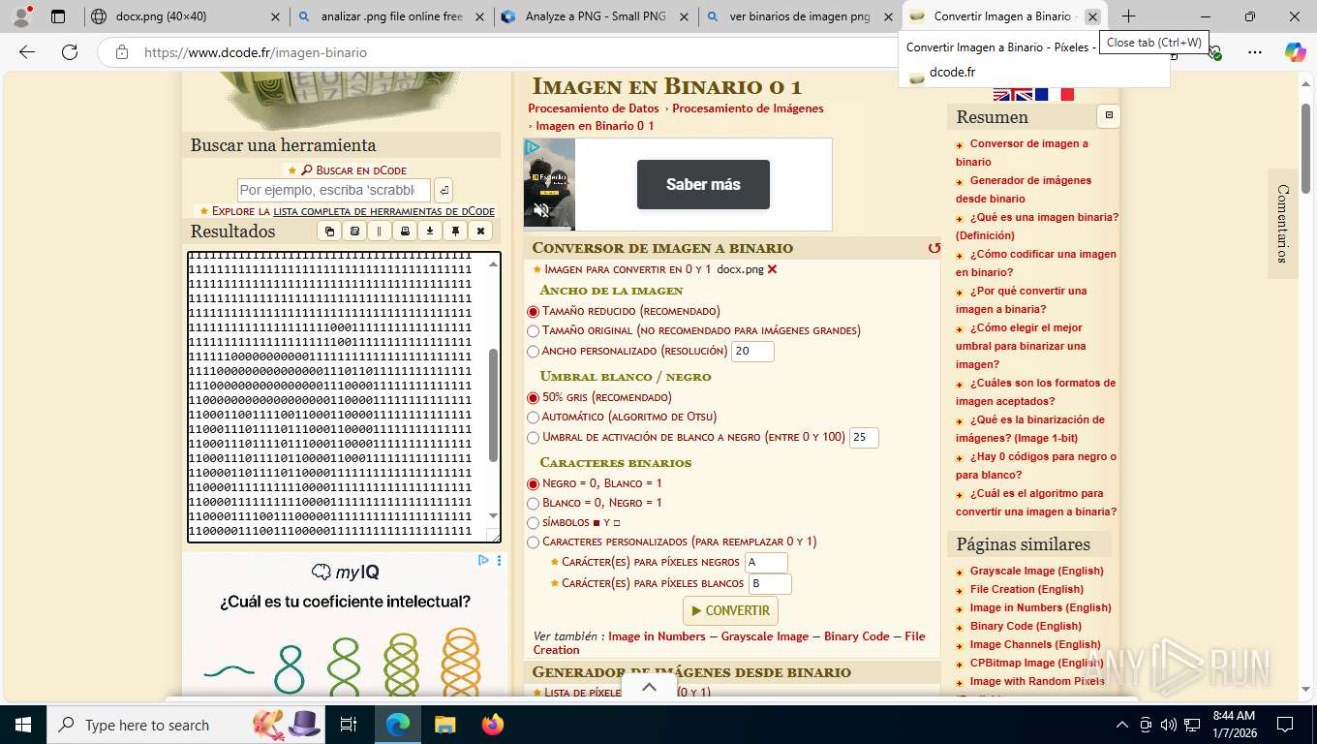Select Automático (algoritmo de Otsu) option
This screenshot has width=1317, height=744.
pyautogui.click(x=533, y=418)
